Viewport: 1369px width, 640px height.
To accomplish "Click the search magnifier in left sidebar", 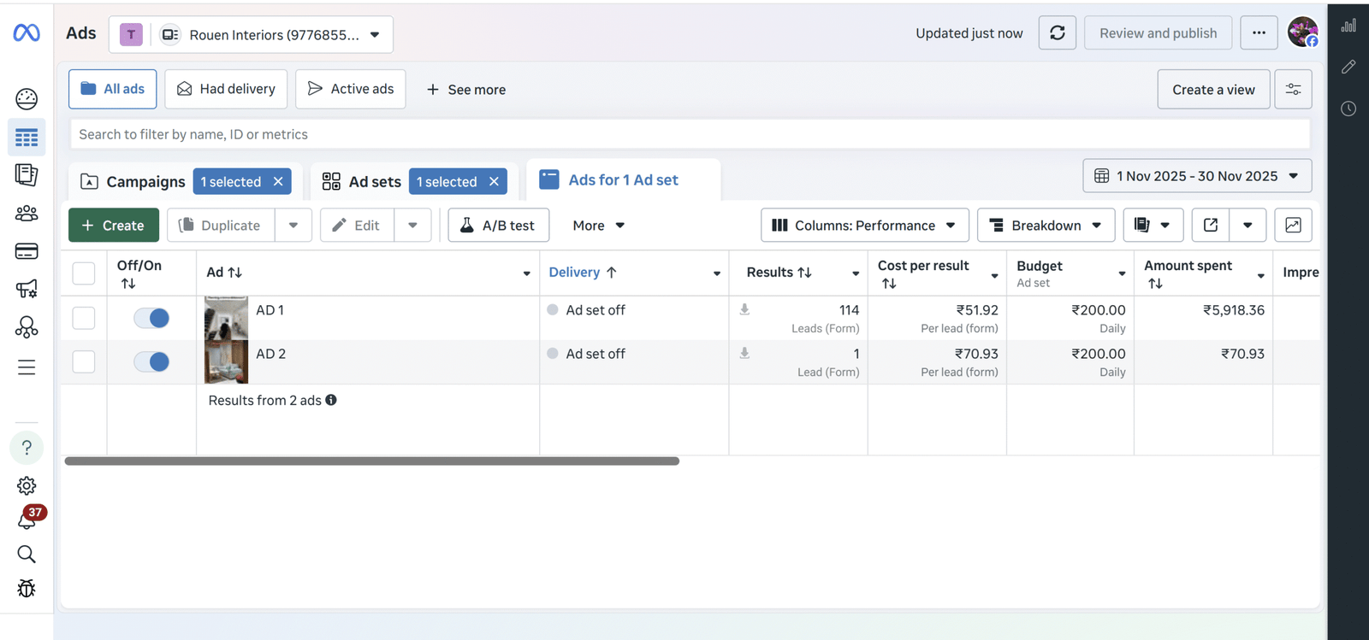I will tap(27, 554).
